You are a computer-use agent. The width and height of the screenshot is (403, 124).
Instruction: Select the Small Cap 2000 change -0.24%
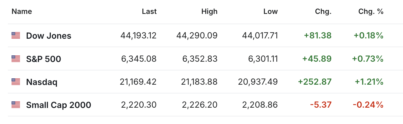[x=368, y=105]
